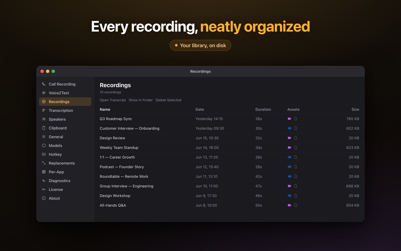The width and height of the screenshot is (401, 251).
Task: Click audio icon in Podcast — Founder Story row
Action: (289, 167)
